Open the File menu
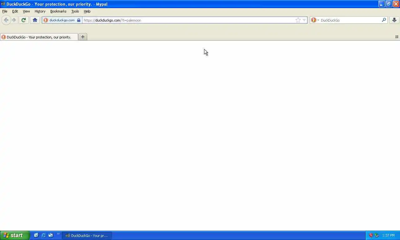 (5, 11)
